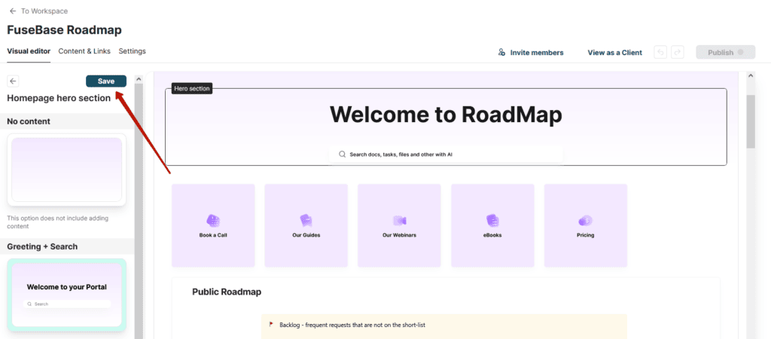Open the Book a Call card
This screenshot has width=771, height=339.
pyautogui.click(x=213, y=225)
